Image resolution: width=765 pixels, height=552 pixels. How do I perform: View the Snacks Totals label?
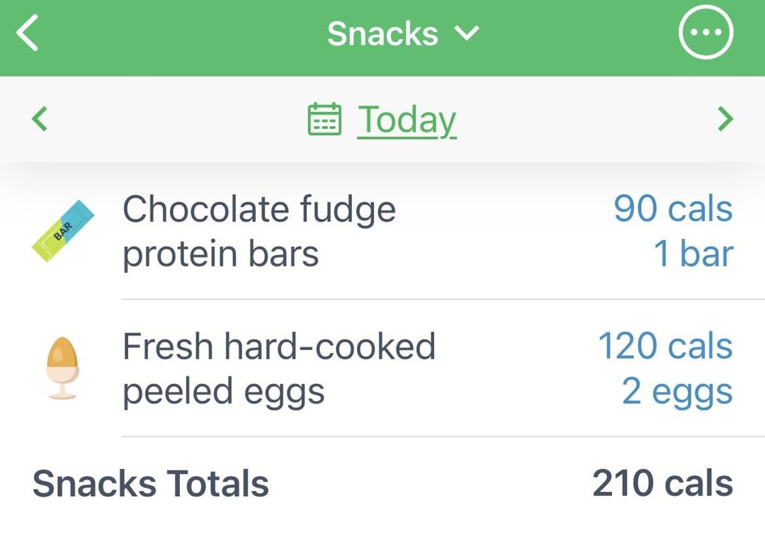click(151, 484)
